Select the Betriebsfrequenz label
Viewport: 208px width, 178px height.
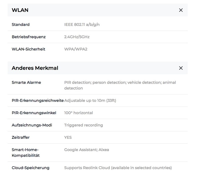click(x=29, y=37)
